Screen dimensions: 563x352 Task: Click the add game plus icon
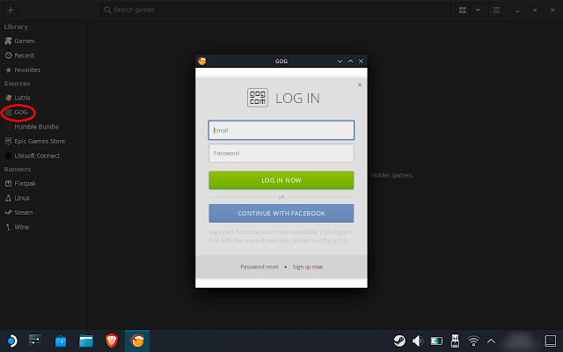click(11, 10)
